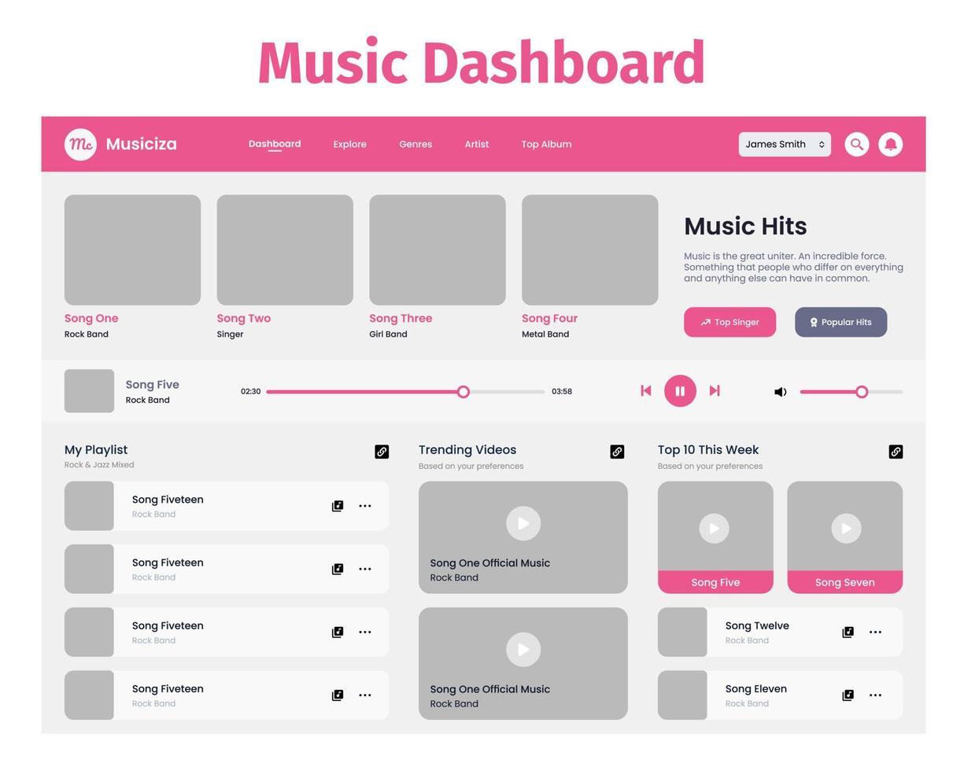Click the Top Singer button
This screenshot has height=771, width=964.
730,323
